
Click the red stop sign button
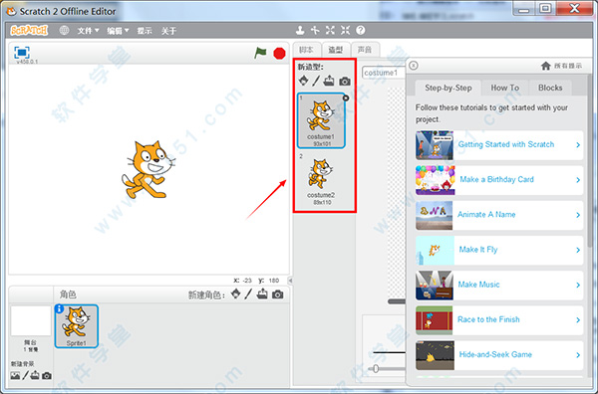click(279, 54)
